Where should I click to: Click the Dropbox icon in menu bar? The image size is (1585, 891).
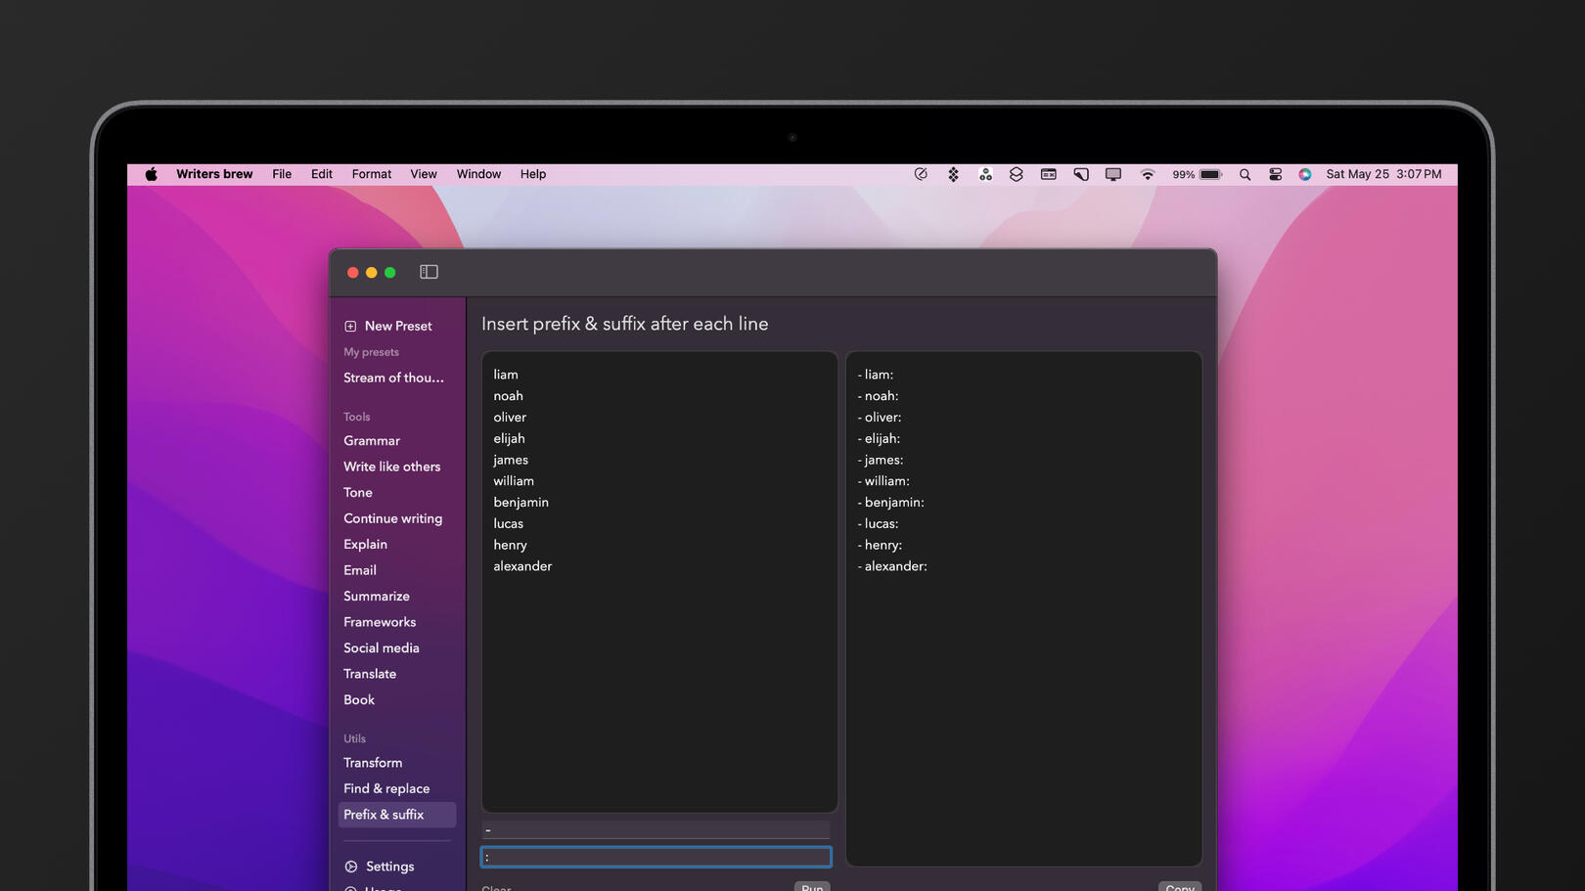[x=953, y=175]
